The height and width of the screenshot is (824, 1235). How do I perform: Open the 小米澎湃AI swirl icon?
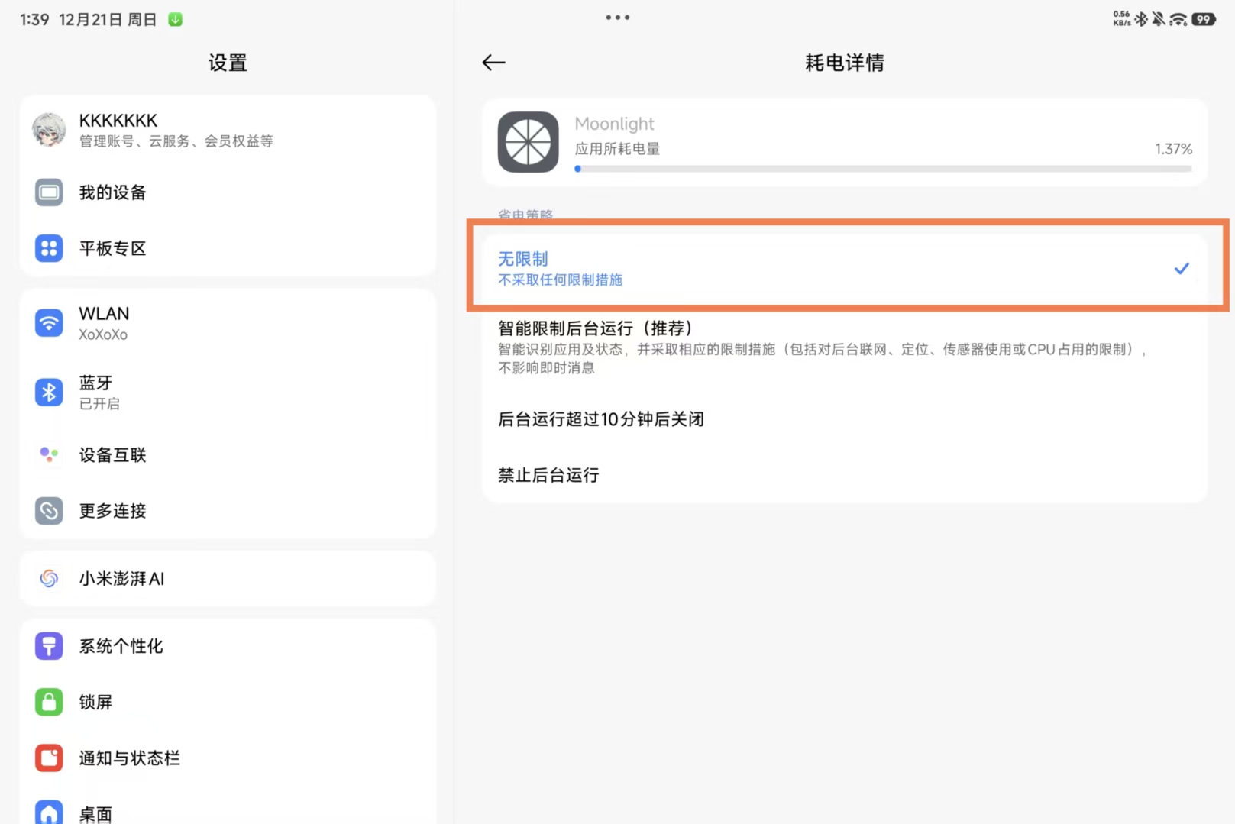[x=49, y=579]
